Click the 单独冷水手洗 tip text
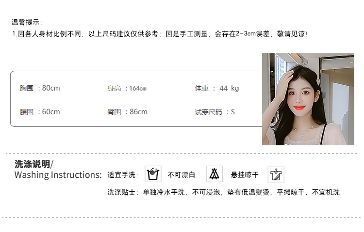This screenshot has width=364, height=232. coord(164,192)
